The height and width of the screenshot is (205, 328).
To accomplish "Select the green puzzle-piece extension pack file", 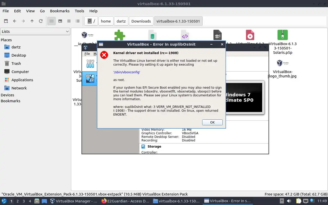I will pyautogui.click(x=120, y=35).
